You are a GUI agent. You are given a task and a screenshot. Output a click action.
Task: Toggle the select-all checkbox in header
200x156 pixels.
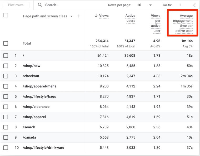(6, 15)
